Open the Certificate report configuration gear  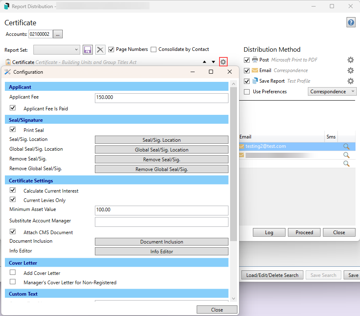coord(223,62)
